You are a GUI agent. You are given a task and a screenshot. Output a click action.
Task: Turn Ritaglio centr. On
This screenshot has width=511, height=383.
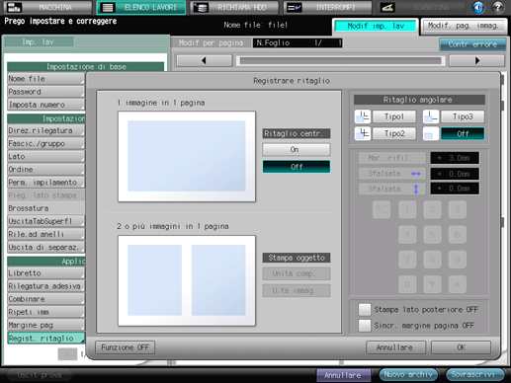click(297, 150)
